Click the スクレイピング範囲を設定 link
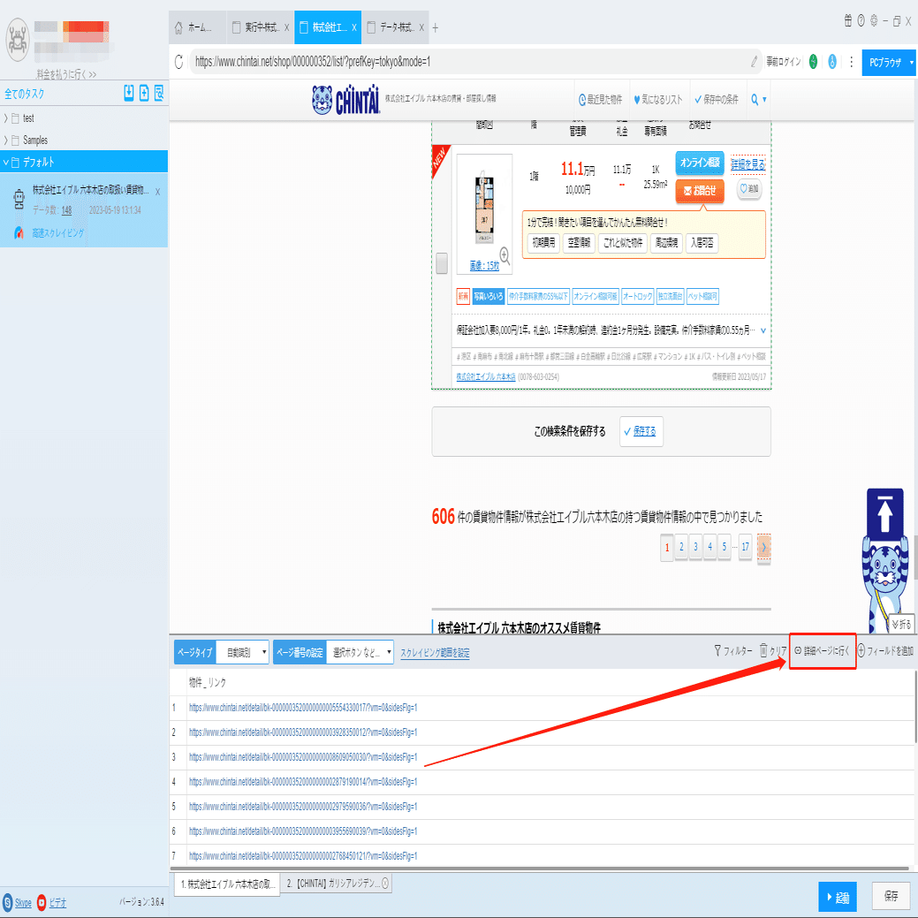This screenshot has width=918, height=918. (x=435, y=653)
